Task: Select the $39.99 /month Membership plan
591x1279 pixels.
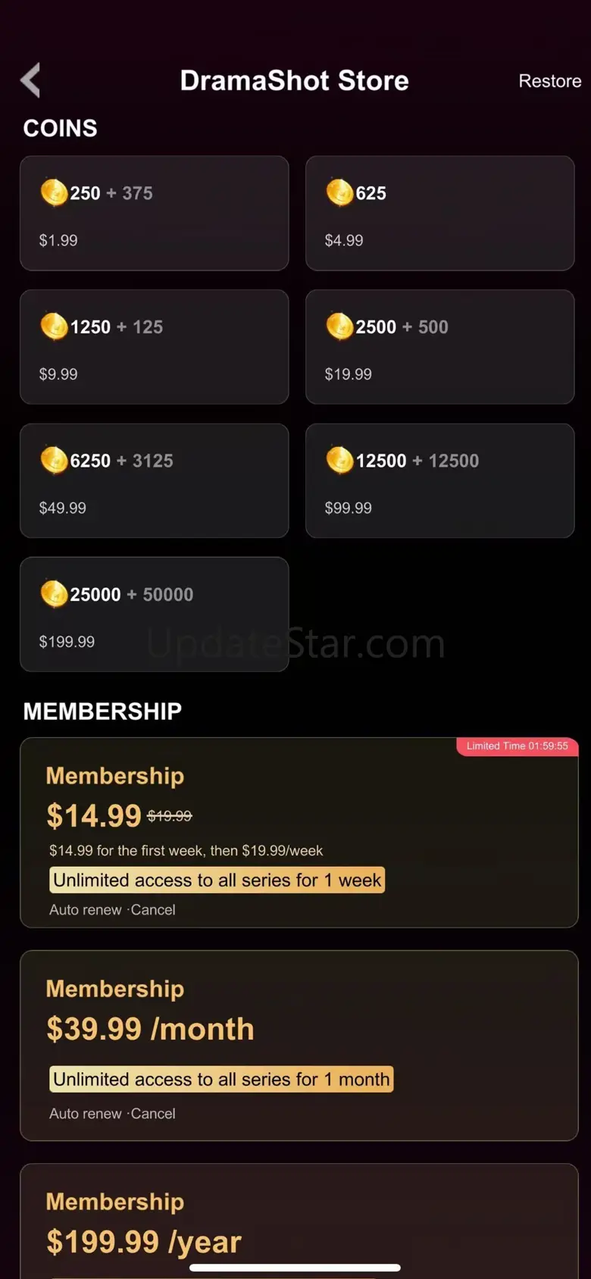Action: pyautogui.click(x=299, y=1046)
